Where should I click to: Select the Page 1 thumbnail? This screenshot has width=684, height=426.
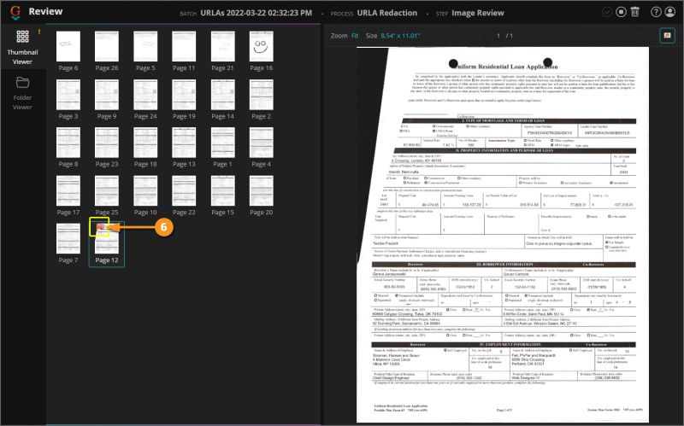pyautogui.click(x=222, y=143)
